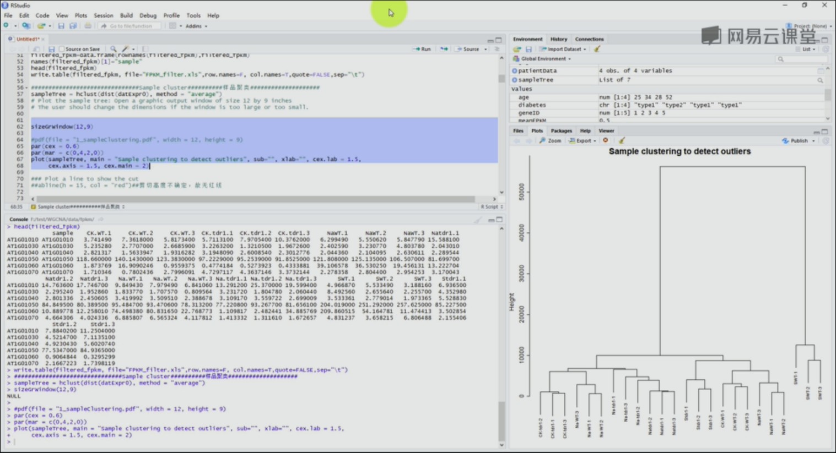Screen dimensions: 836x453
Task: Remove current plot red X icon
Action: click(x=605, y=140)
